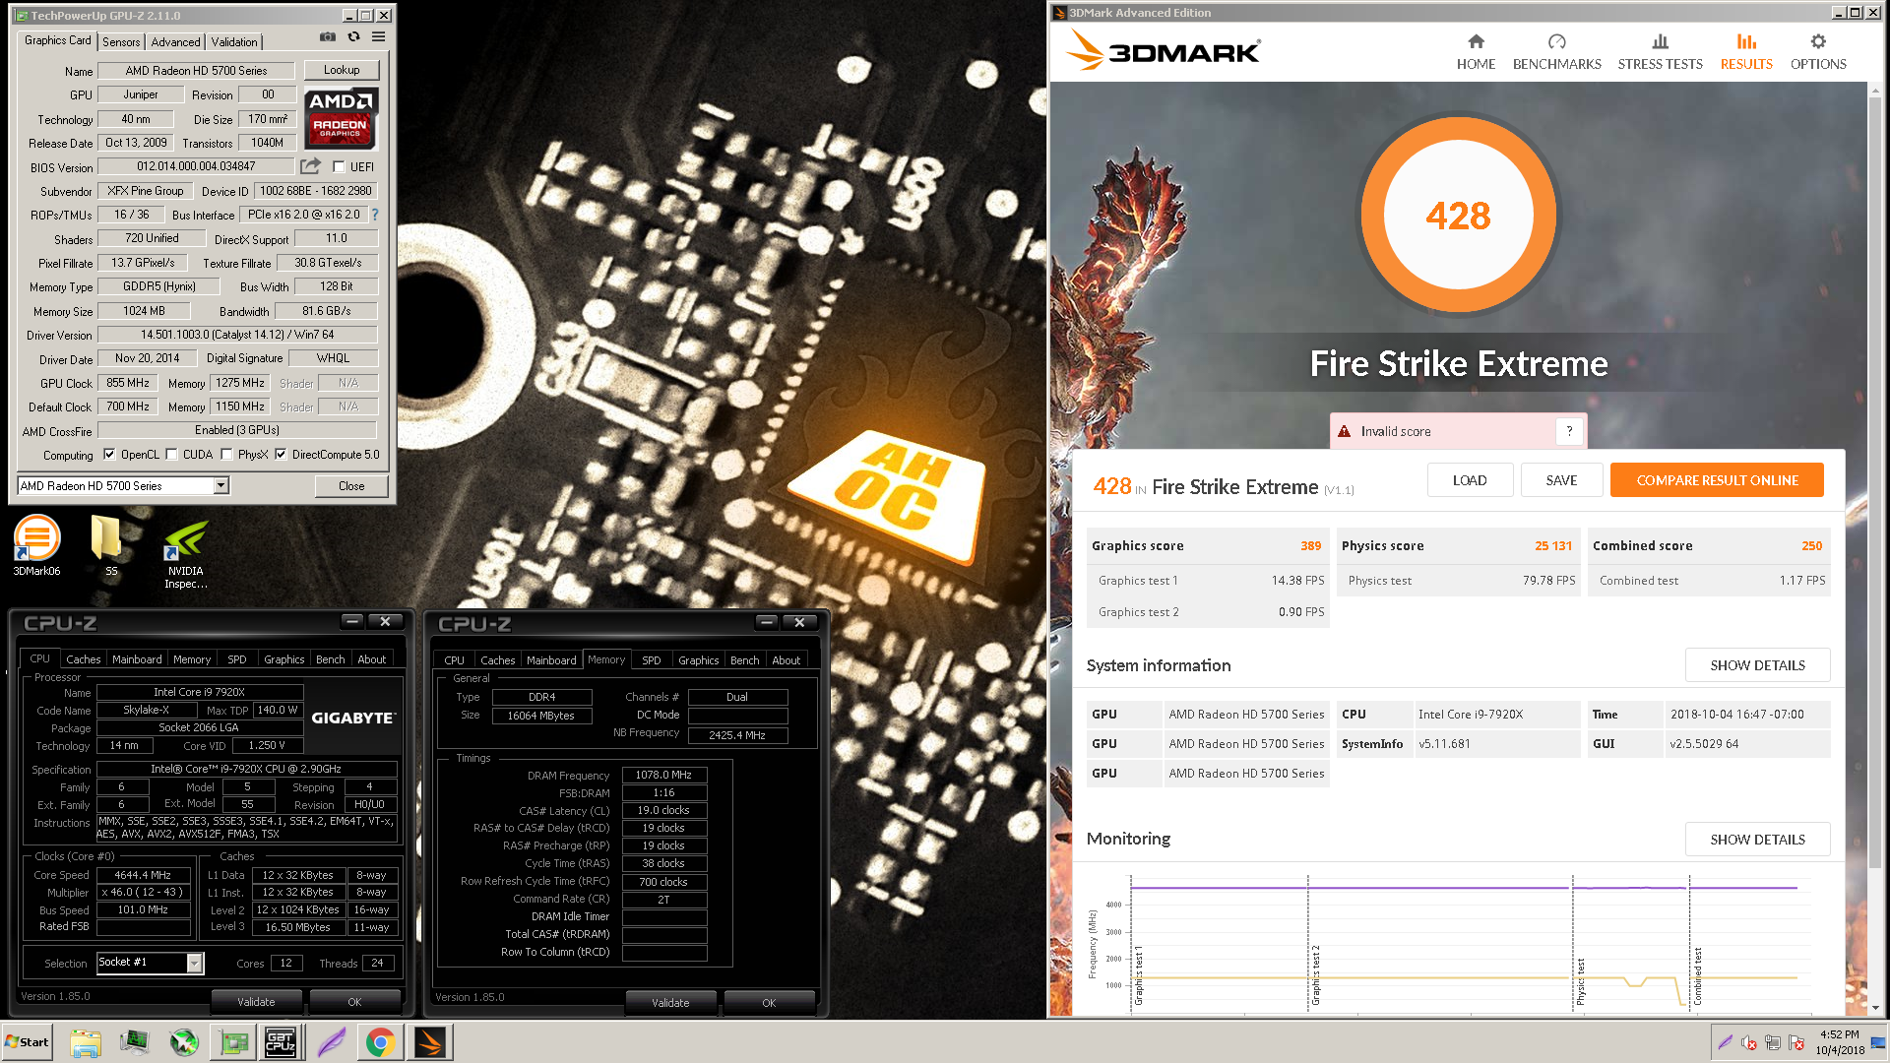Click the network tray icon
1890x1063 pixels.
[1773, 1042]
